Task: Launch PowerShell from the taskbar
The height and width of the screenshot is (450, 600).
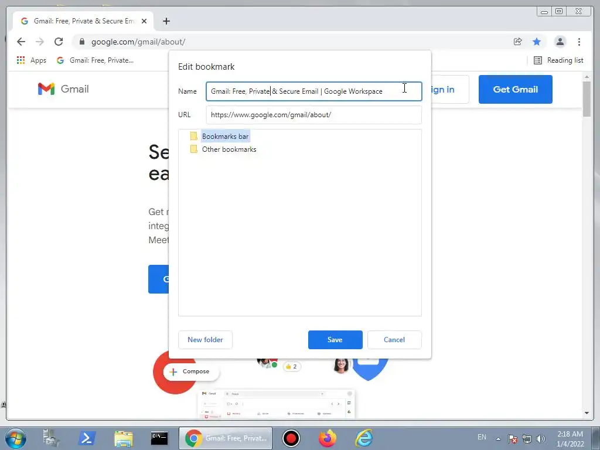Action: coord(87,438)
